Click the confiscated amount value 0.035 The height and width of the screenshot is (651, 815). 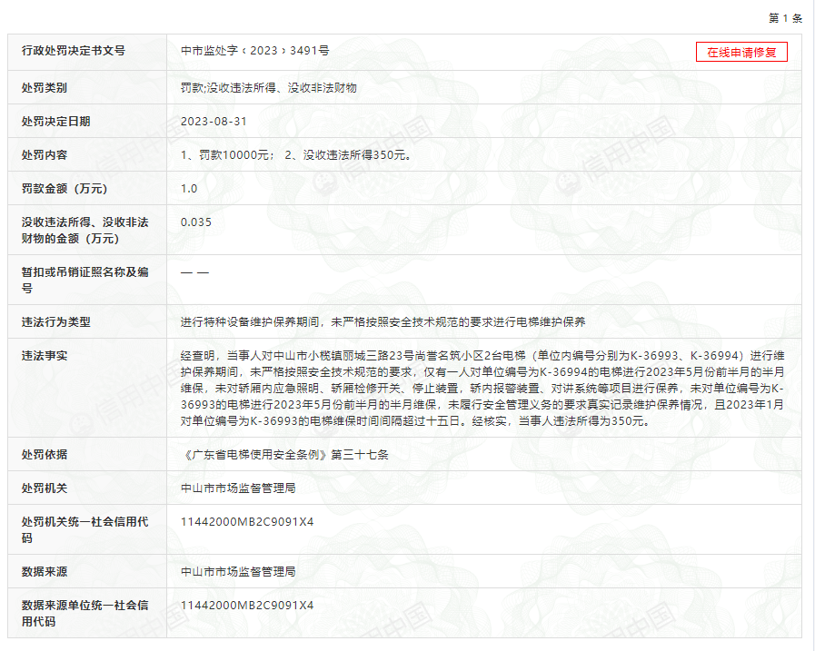click(x=196, y=222)
